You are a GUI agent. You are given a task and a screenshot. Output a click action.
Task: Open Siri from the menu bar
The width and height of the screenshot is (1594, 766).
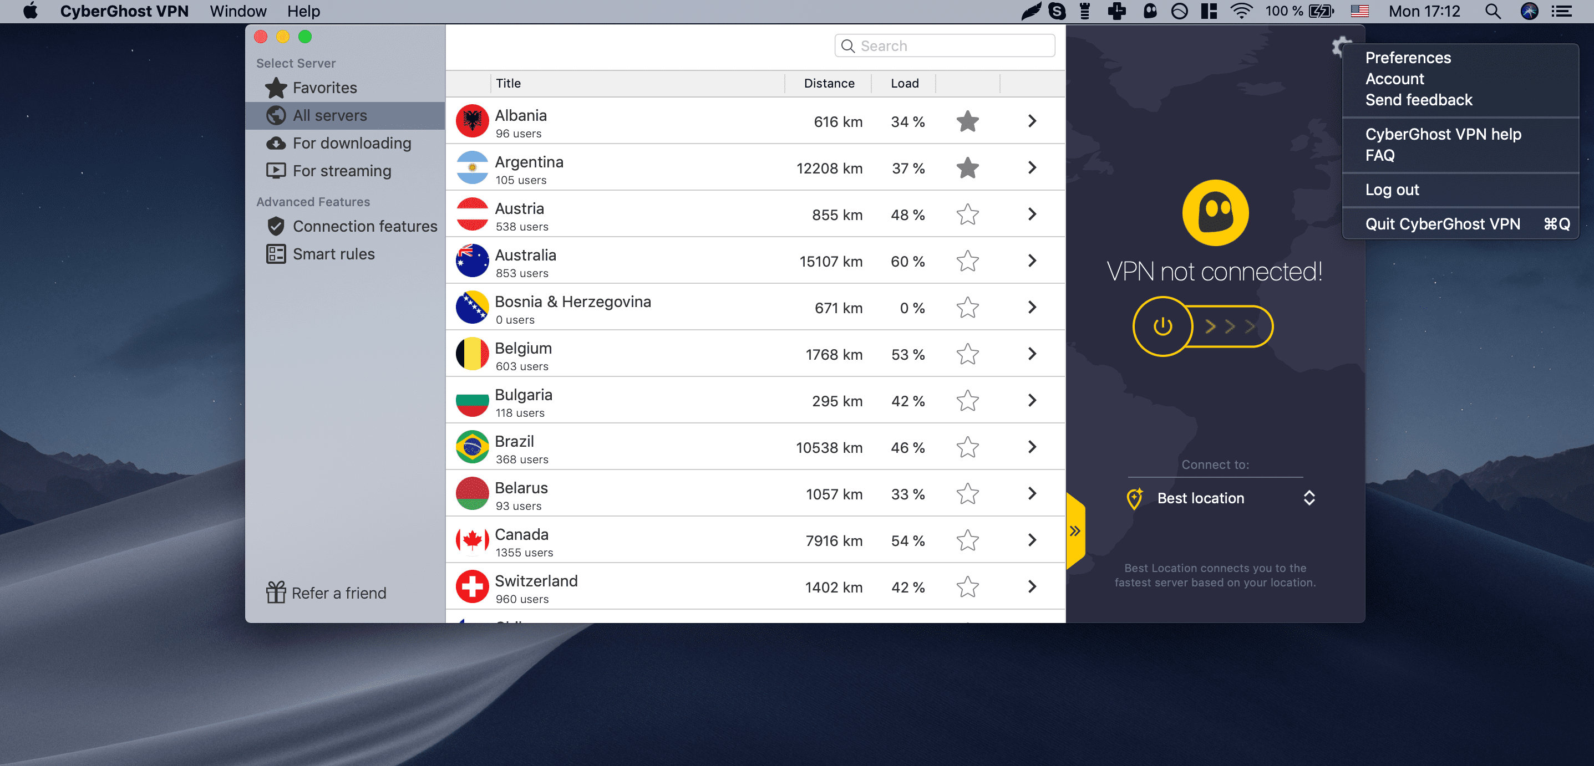(x=1529, y=11)
